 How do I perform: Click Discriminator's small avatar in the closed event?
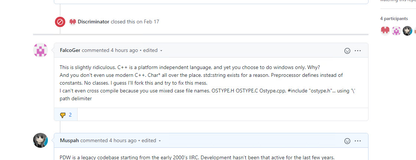click(73, 22)
